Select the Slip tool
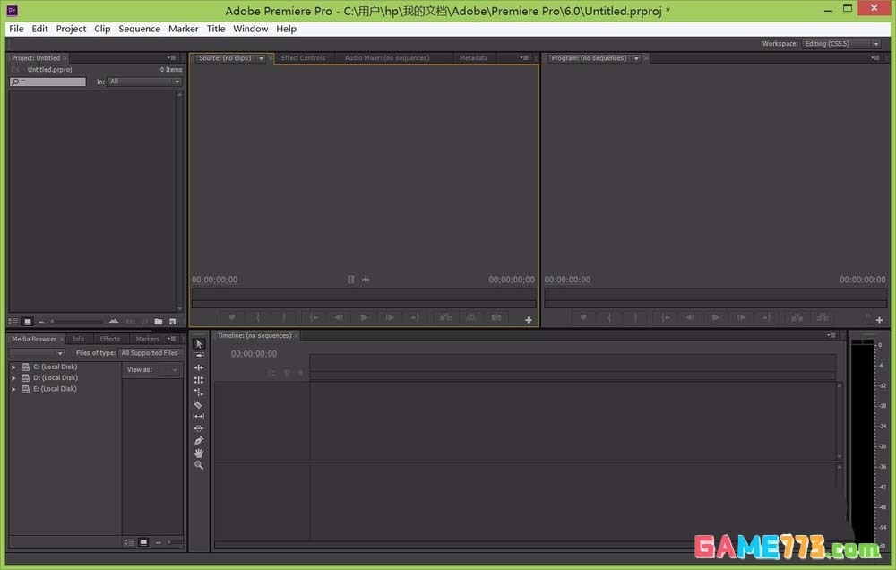The height and width of the screenshot is (570, 896). pyautogui.click(x=199, y=416)
